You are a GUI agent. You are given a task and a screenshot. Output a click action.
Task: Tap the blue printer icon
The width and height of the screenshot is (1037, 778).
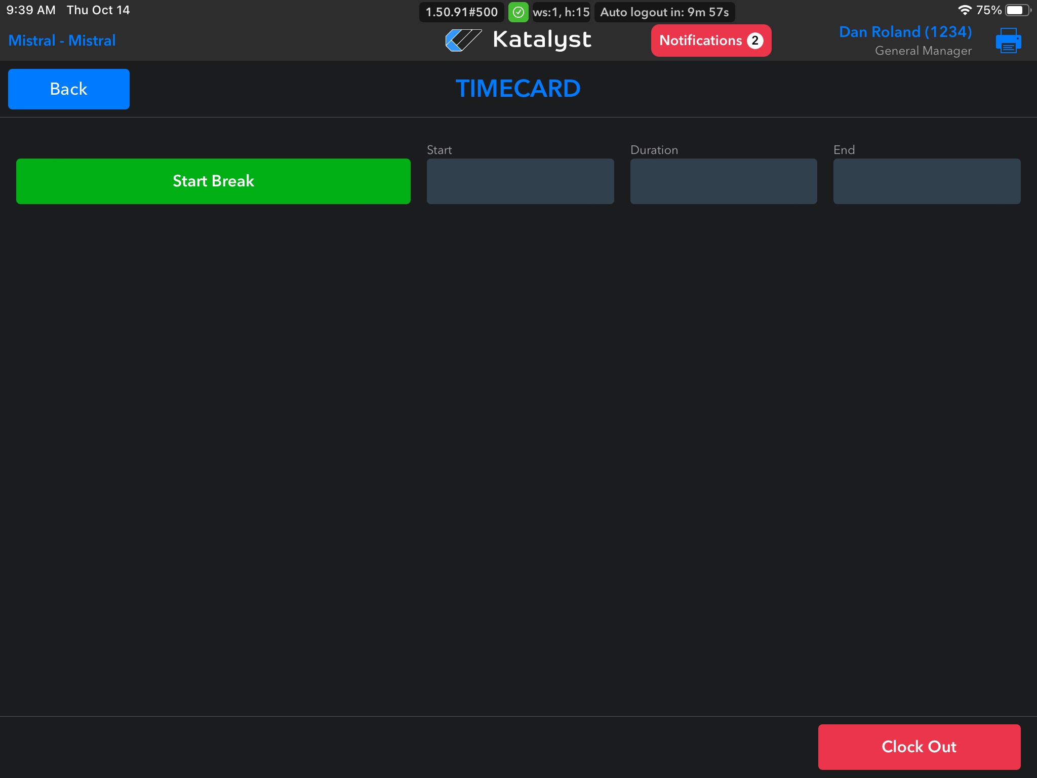tap(1008, 41)
